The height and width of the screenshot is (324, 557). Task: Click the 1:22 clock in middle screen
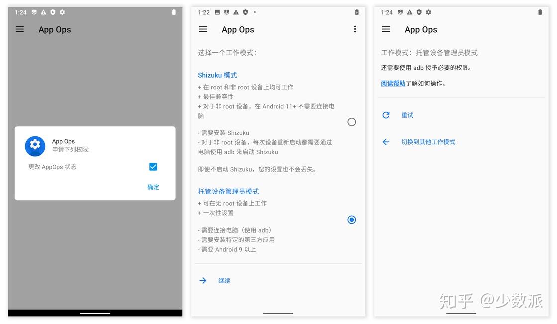pyautogui.click(x=204, y=12)
